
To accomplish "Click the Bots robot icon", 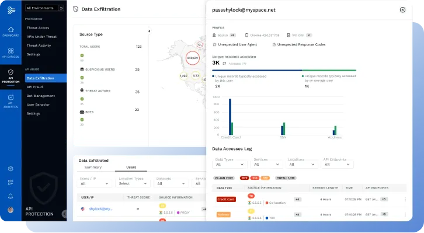I will tap(82, 112).
